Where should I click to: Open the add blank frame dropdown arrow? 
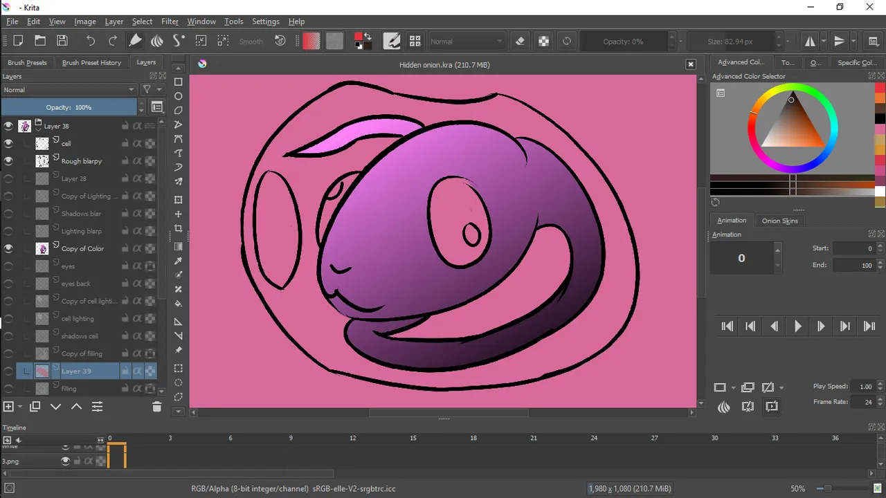[734, 387]
